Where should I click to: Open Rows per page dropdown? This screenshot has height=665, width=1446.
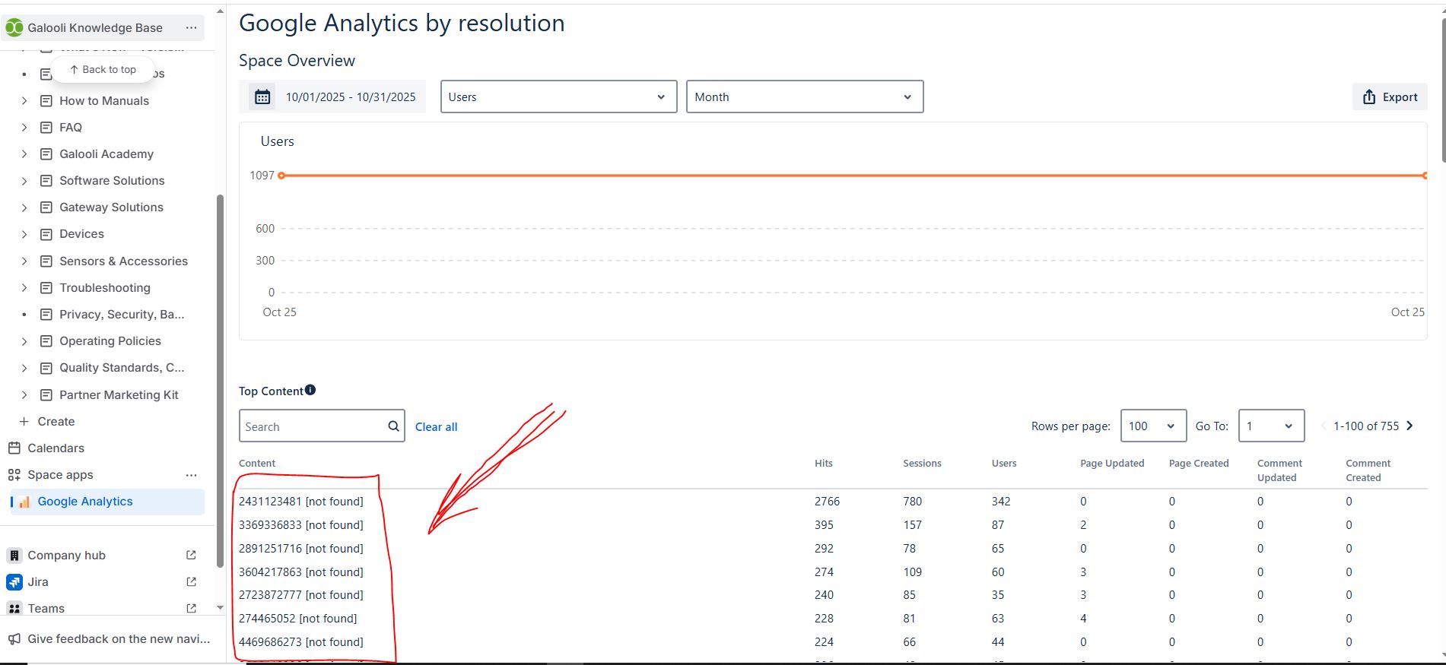coord(1153,426)
